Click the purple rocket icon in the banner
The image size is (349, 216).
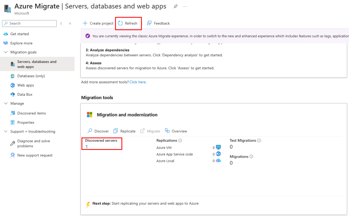point(88,36)
